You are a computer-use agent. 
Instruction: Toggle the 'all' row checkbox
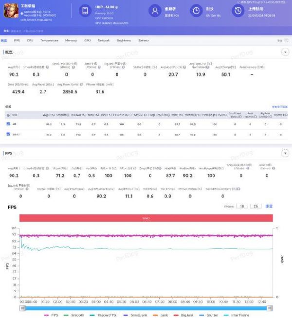point(8,124)
